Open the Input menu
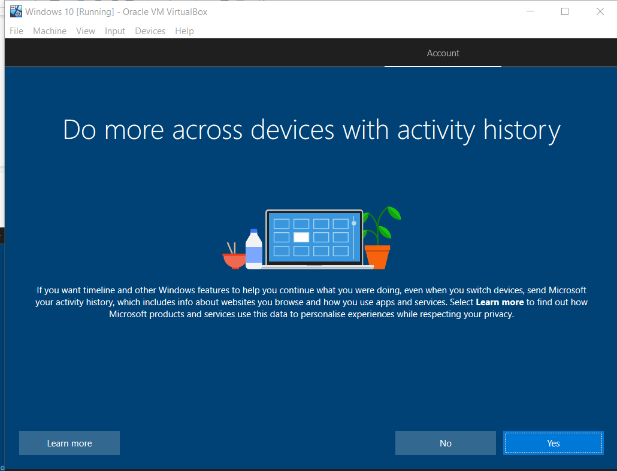 (115, 31)
